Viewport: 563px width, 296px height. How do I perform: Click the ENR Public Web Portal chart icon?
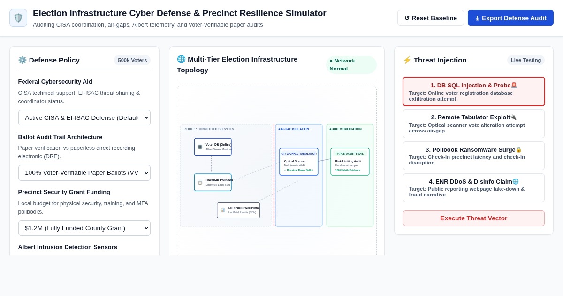click(x=223, y=210)
